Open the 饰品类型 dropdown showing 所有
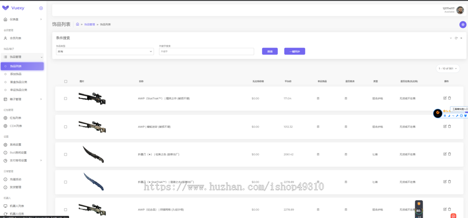The image size is (468, 218). pos(105,51)
